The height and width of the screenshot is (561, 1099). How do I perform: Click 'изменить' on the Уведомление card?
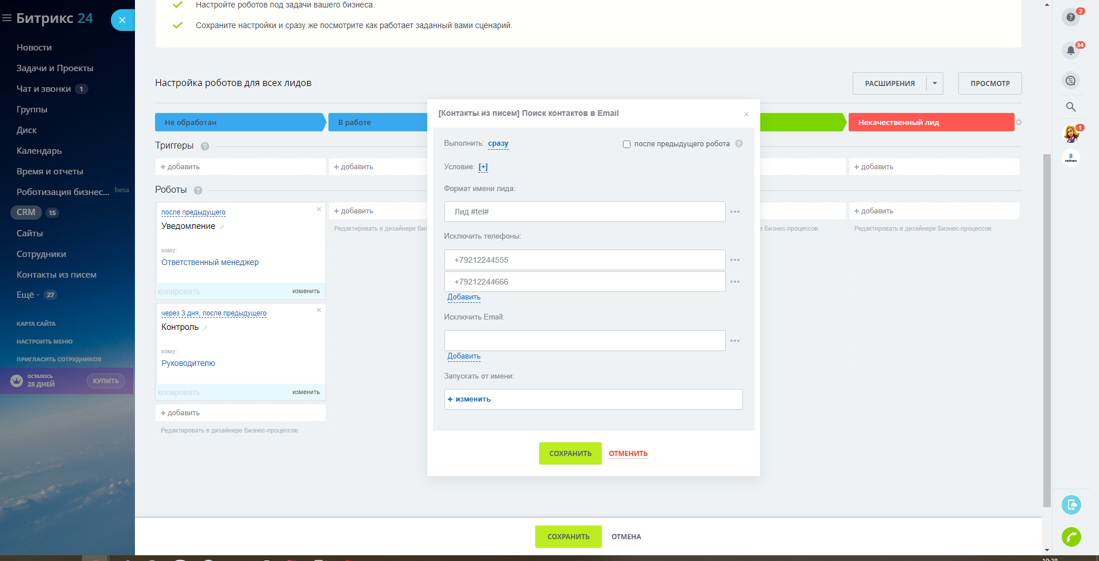(306, 291)
